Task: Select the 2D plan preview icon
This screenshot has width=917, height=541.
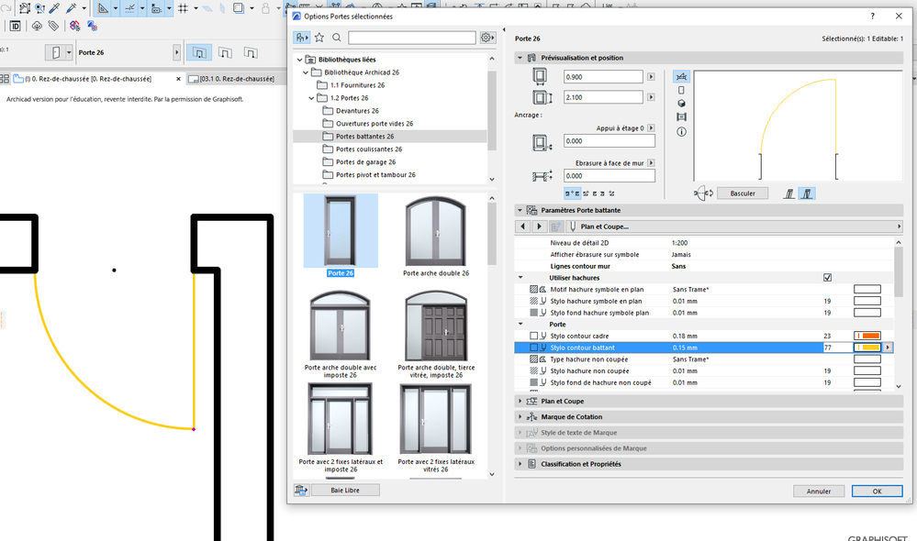Action: point(681,76)
